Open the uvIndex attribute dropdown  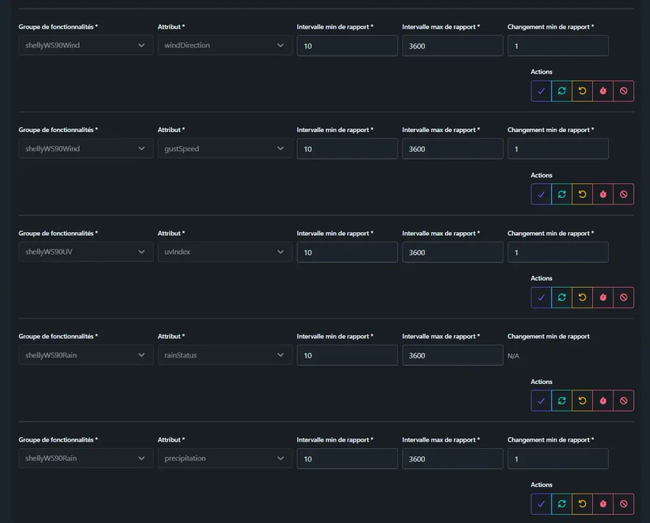click(x=225, y=251)
